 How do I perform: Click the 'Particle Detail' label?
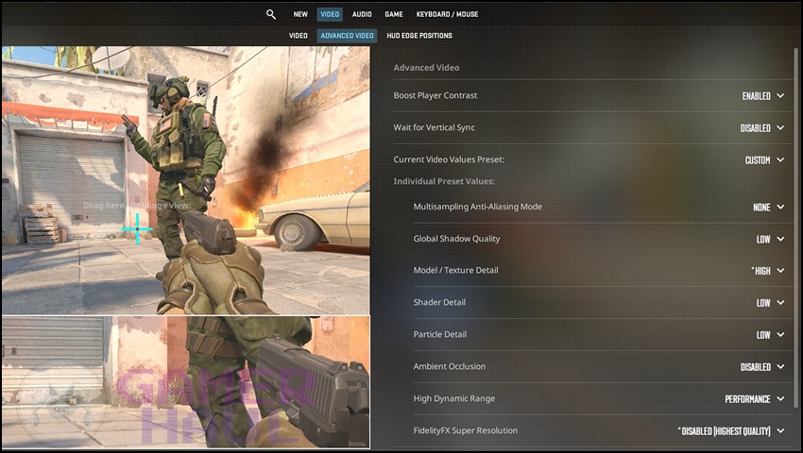440,334
